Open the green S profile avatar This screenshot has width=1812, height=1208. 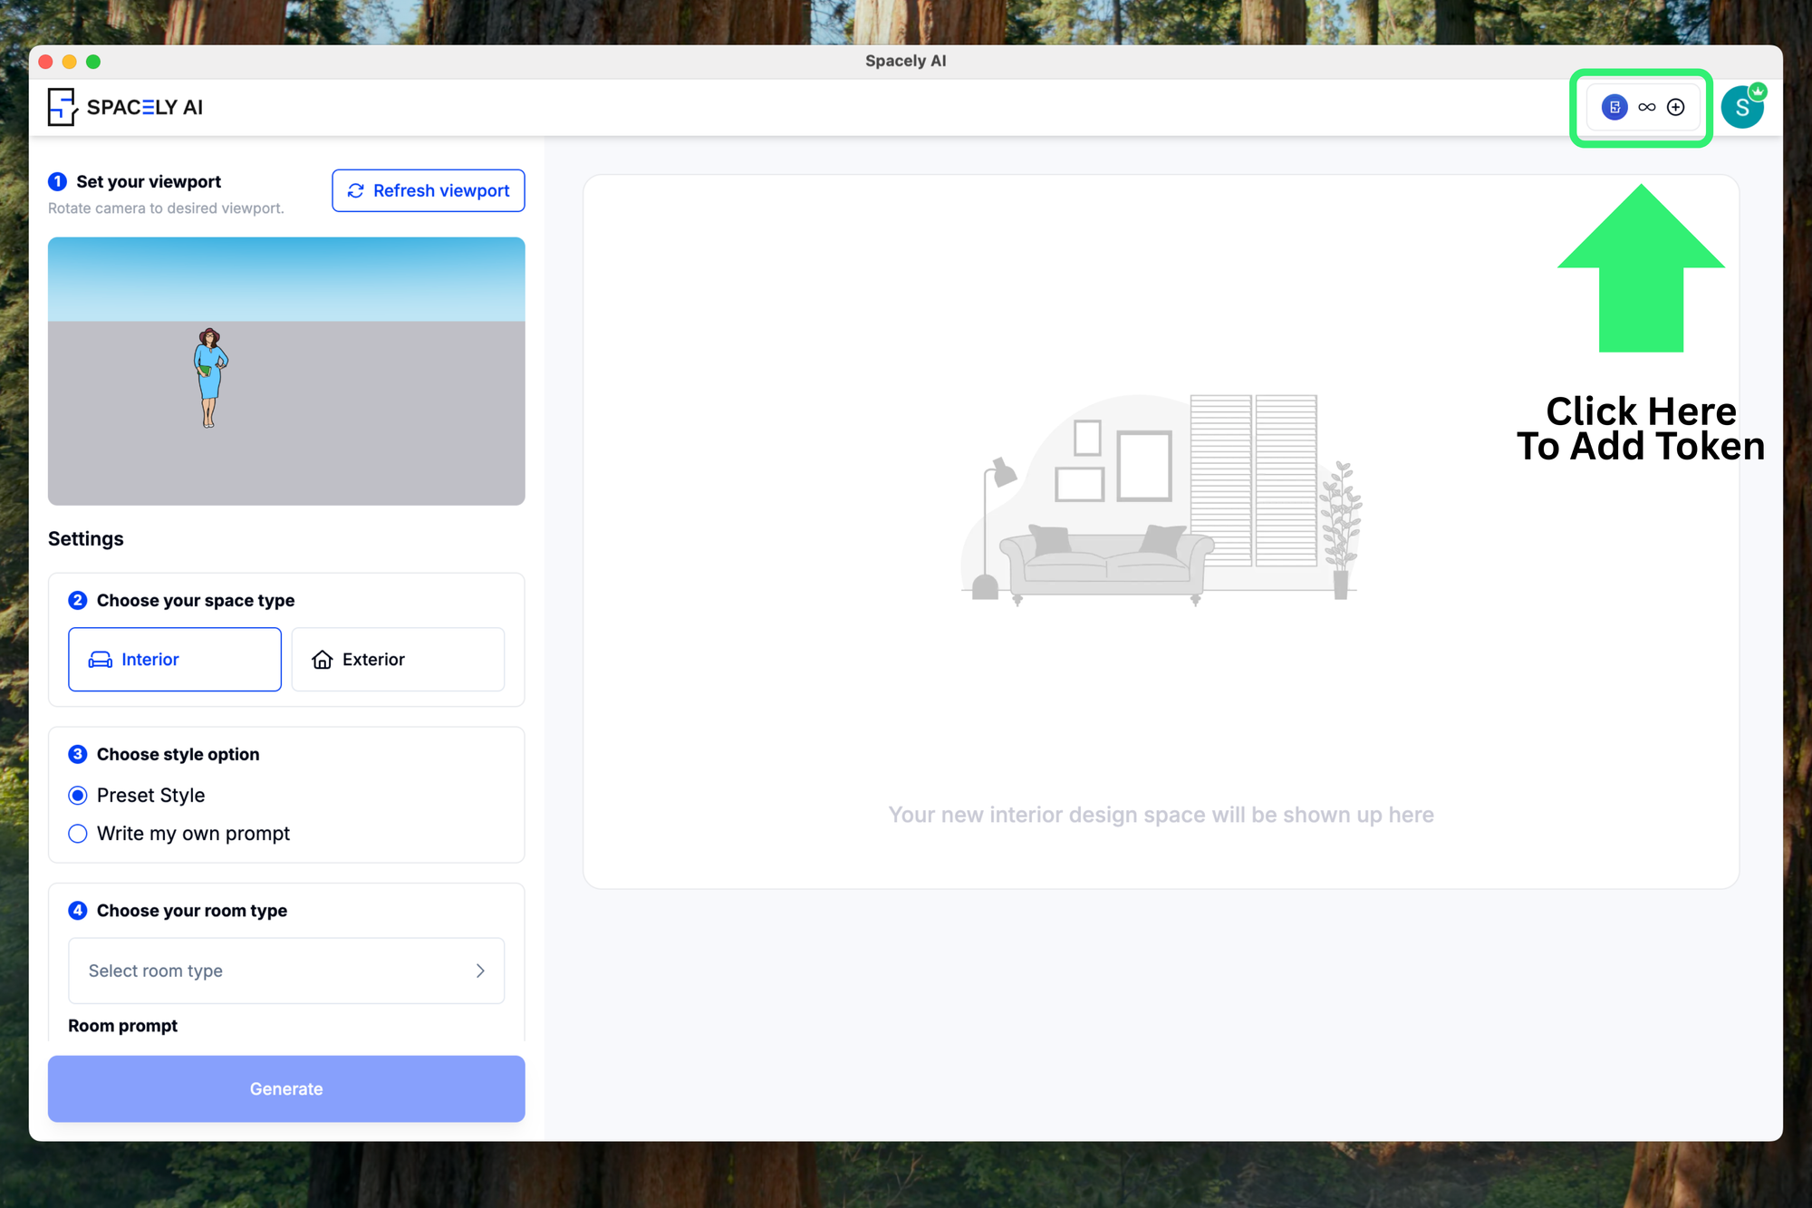pyautogui.click(x=1741, y=109)
